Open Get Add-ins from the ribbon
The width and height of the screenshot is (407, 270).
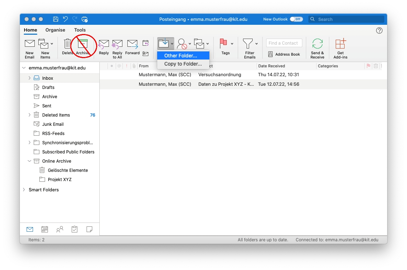click(340, 44)
